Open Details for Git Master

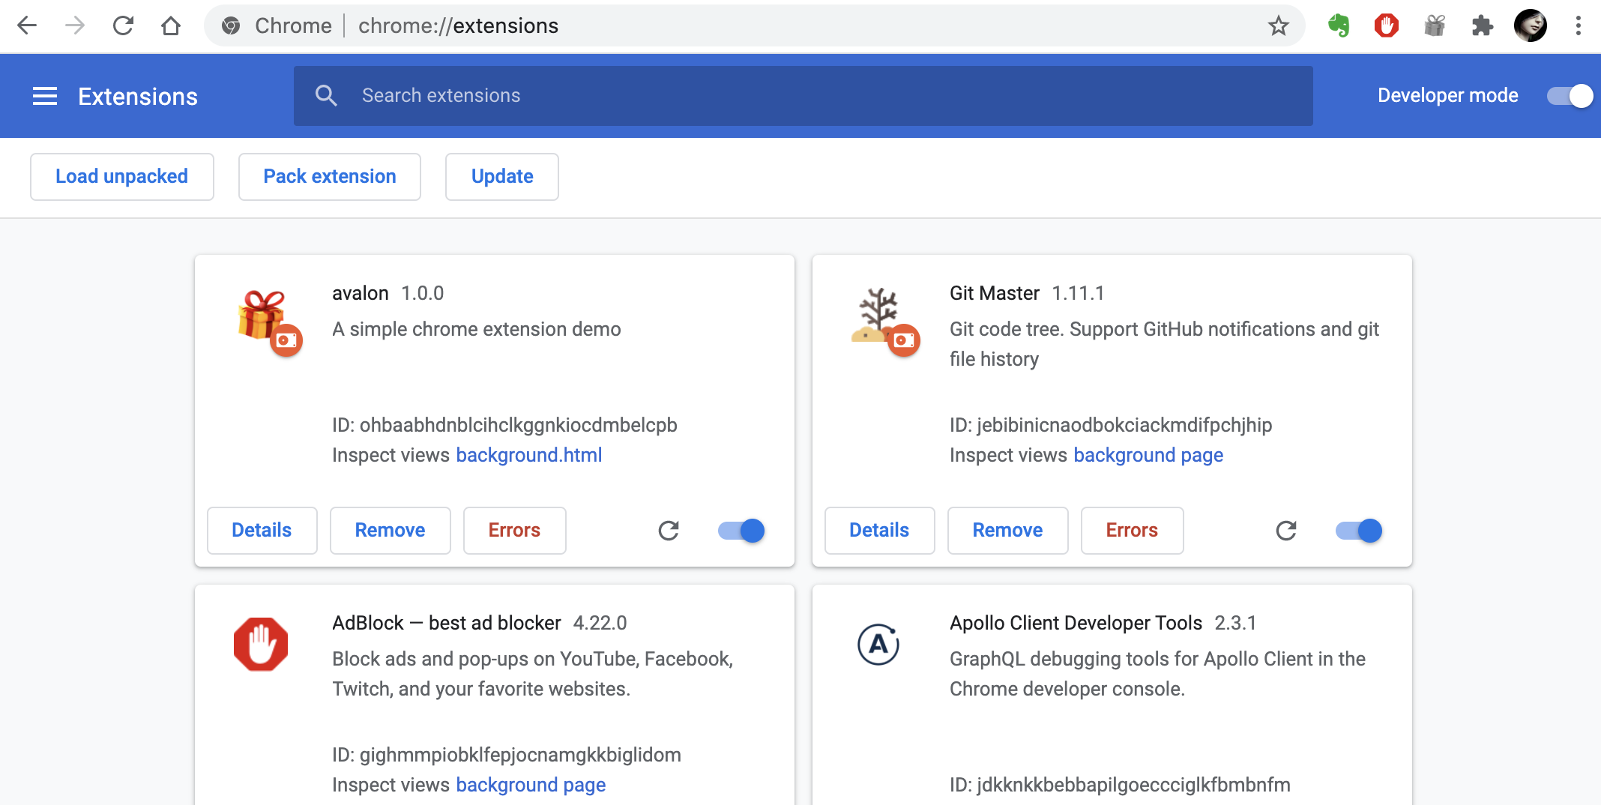(x=879, y=531)
